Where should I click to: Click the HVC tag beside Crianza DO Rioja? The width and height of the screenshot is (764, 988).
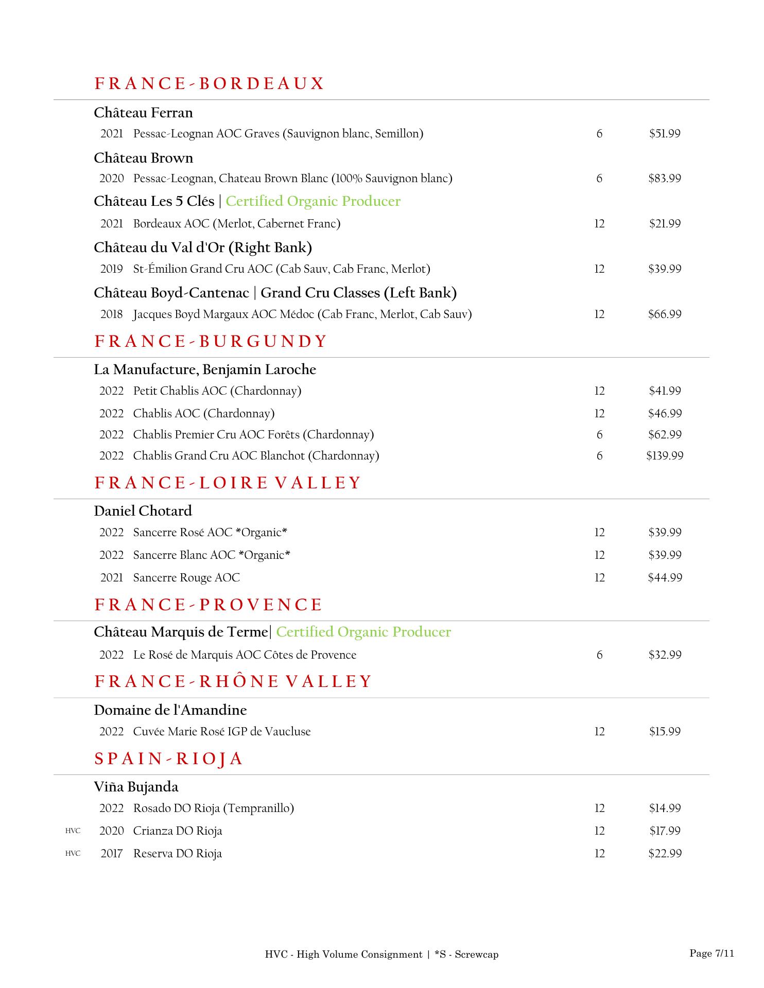(73, 831)
